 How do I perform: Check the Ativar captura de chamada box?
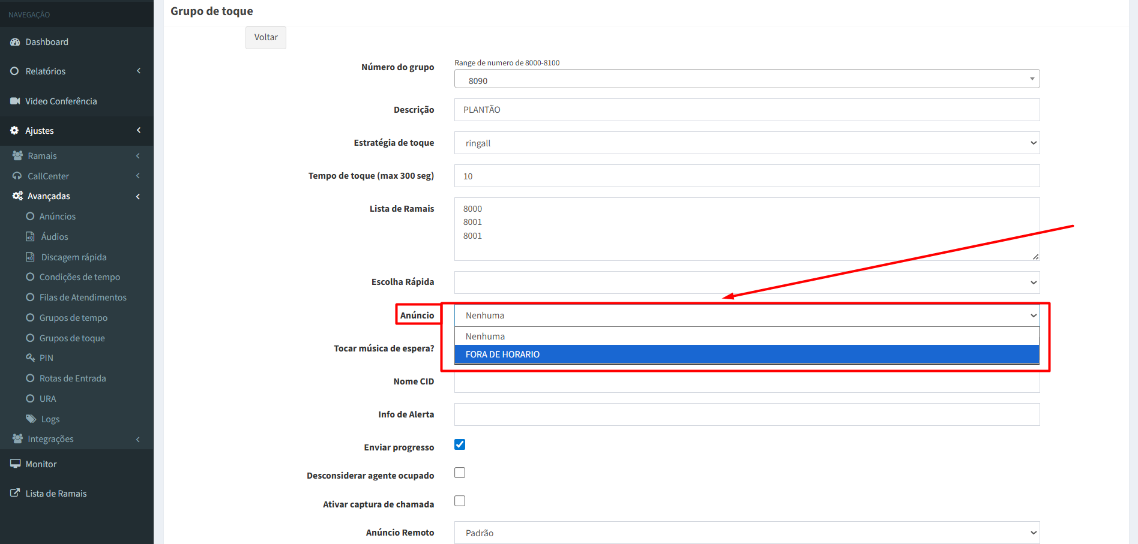[x=460, y=501]
